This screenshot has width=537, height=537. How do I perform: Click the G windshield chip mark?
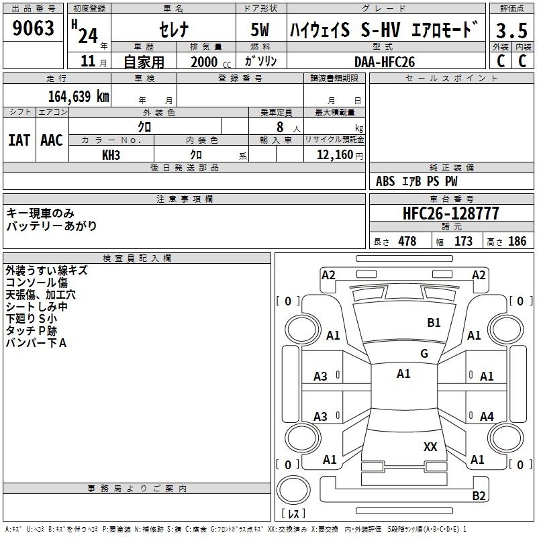click(424, 354)
